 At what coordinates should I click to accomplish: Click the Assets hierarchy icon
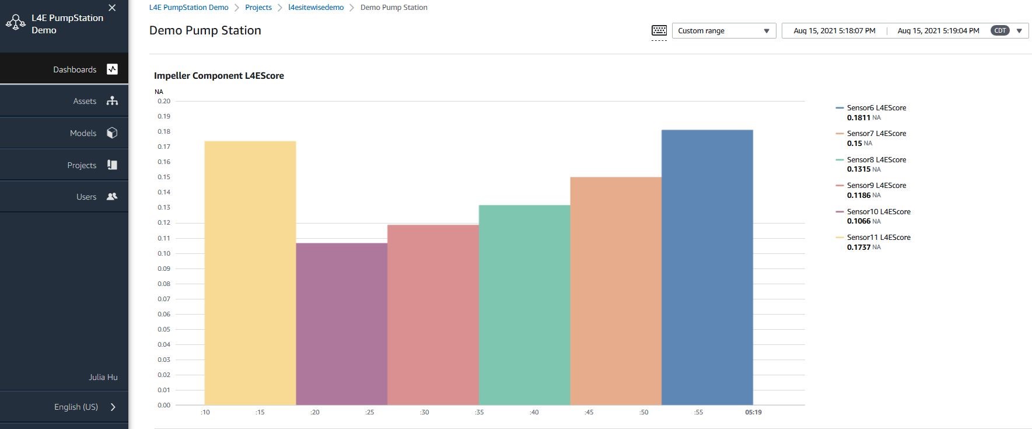[x=113, y=101]
